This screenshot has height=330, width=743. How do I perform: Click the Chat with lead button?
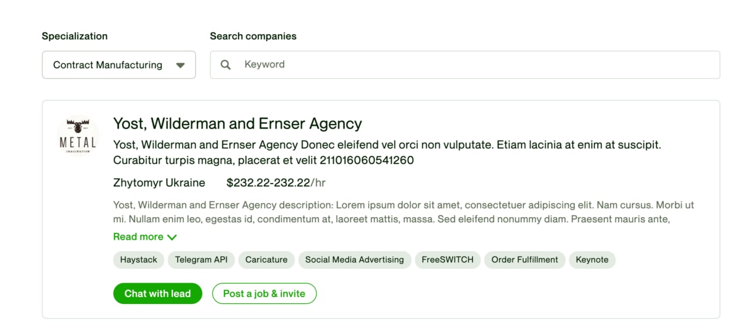157,294
